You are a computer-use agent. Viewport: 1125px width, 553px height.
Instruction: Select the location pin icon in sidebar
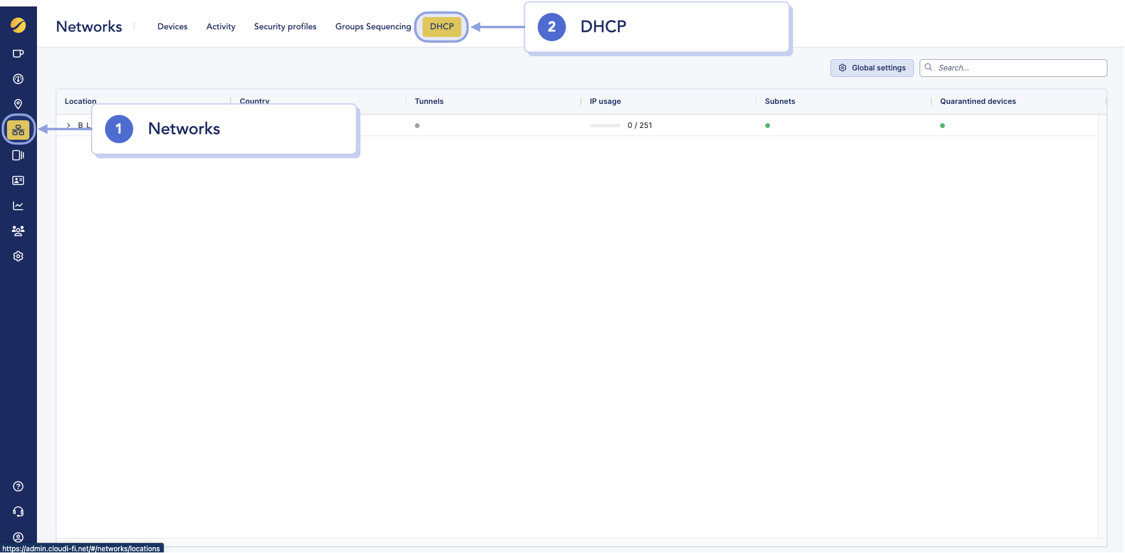18,104
